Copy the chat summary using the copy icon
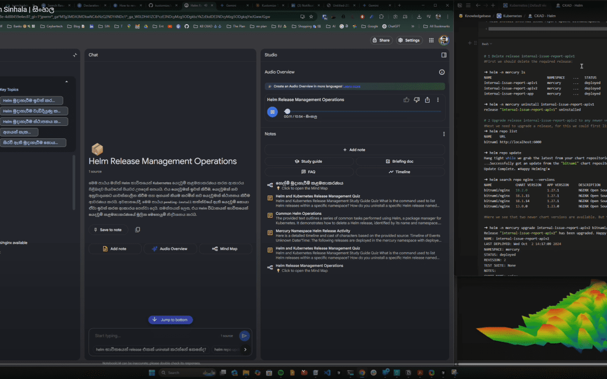 coord(138,229)
